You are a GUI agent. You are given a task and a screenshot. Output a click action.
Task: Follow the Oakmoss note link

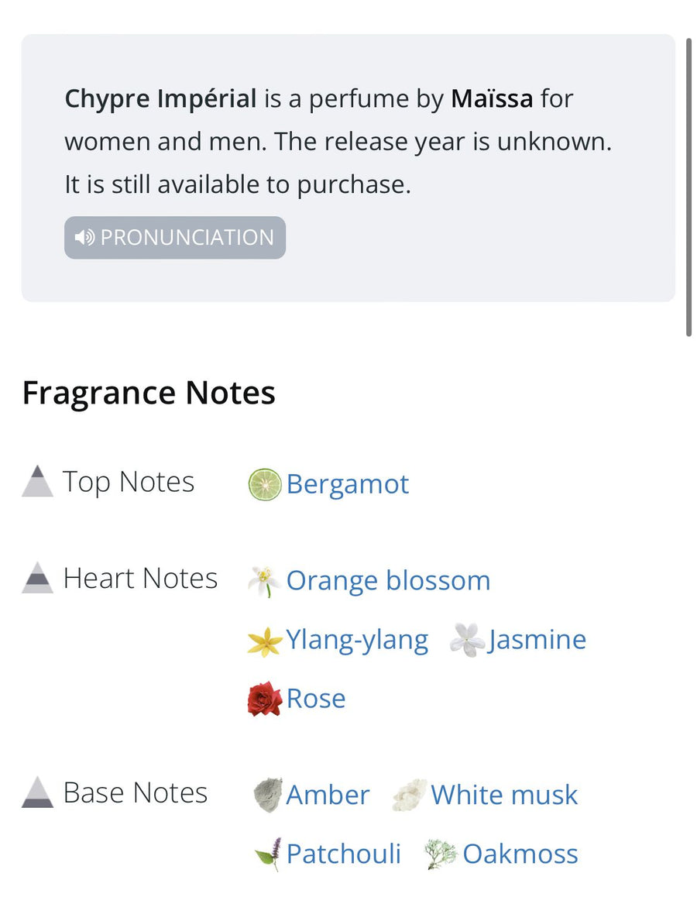click(x=520, y=854)
